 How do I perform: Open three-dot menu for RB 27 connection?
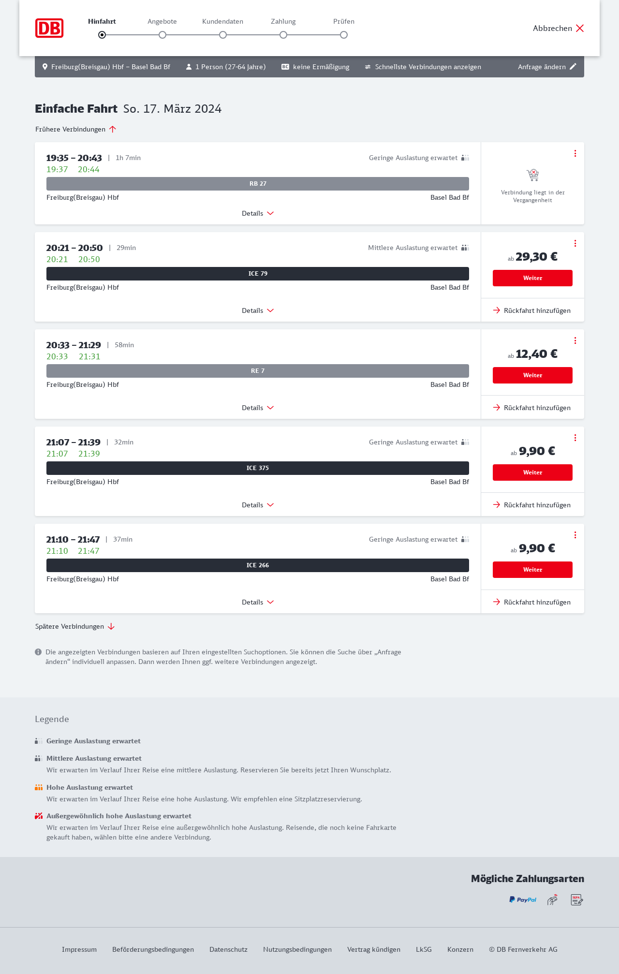coord(575,153)
